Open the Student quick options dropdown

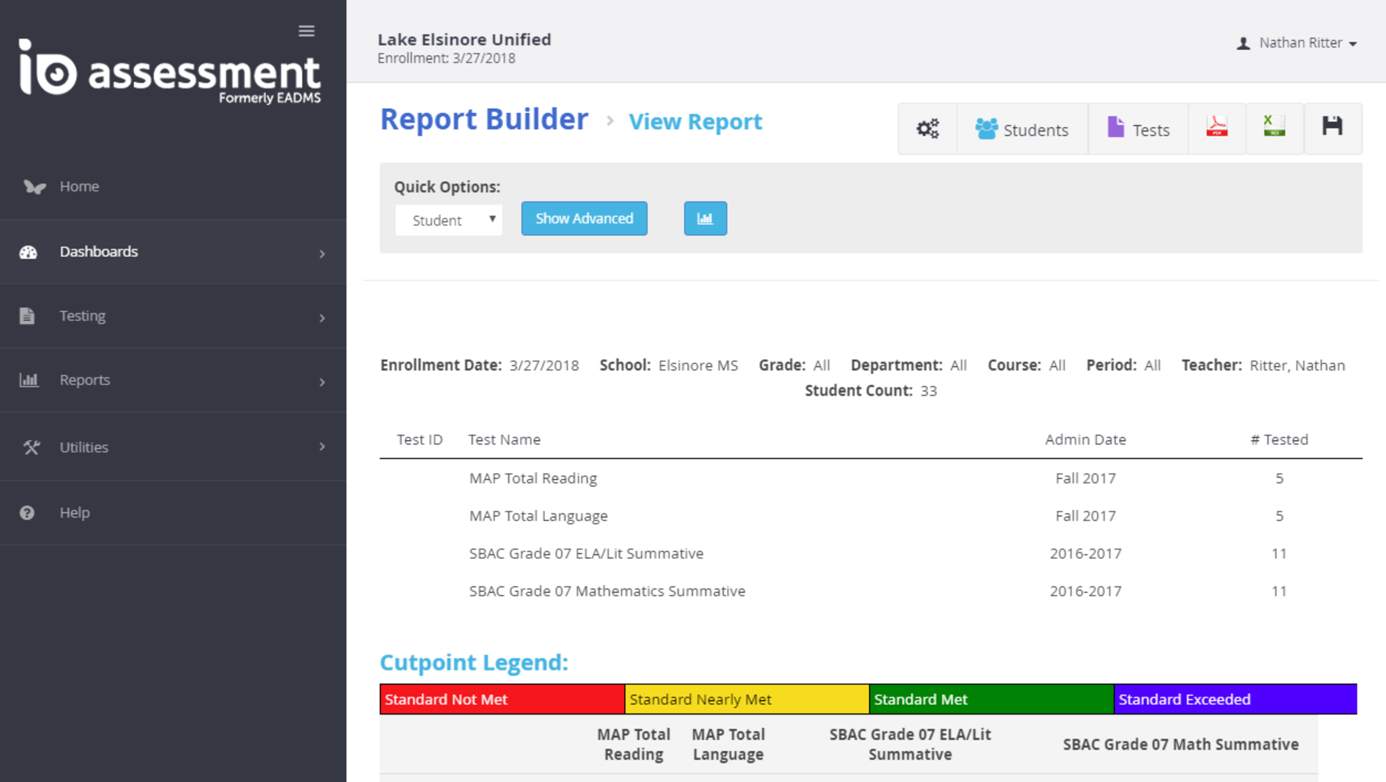(x=448, y=220)
